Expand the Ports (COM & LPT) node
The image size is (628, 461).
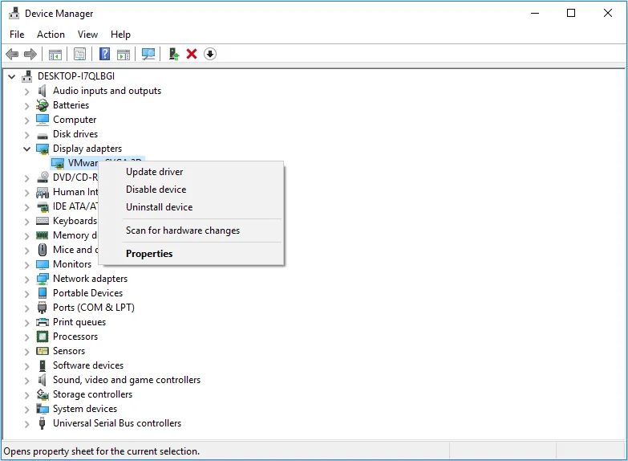[26, 308]
